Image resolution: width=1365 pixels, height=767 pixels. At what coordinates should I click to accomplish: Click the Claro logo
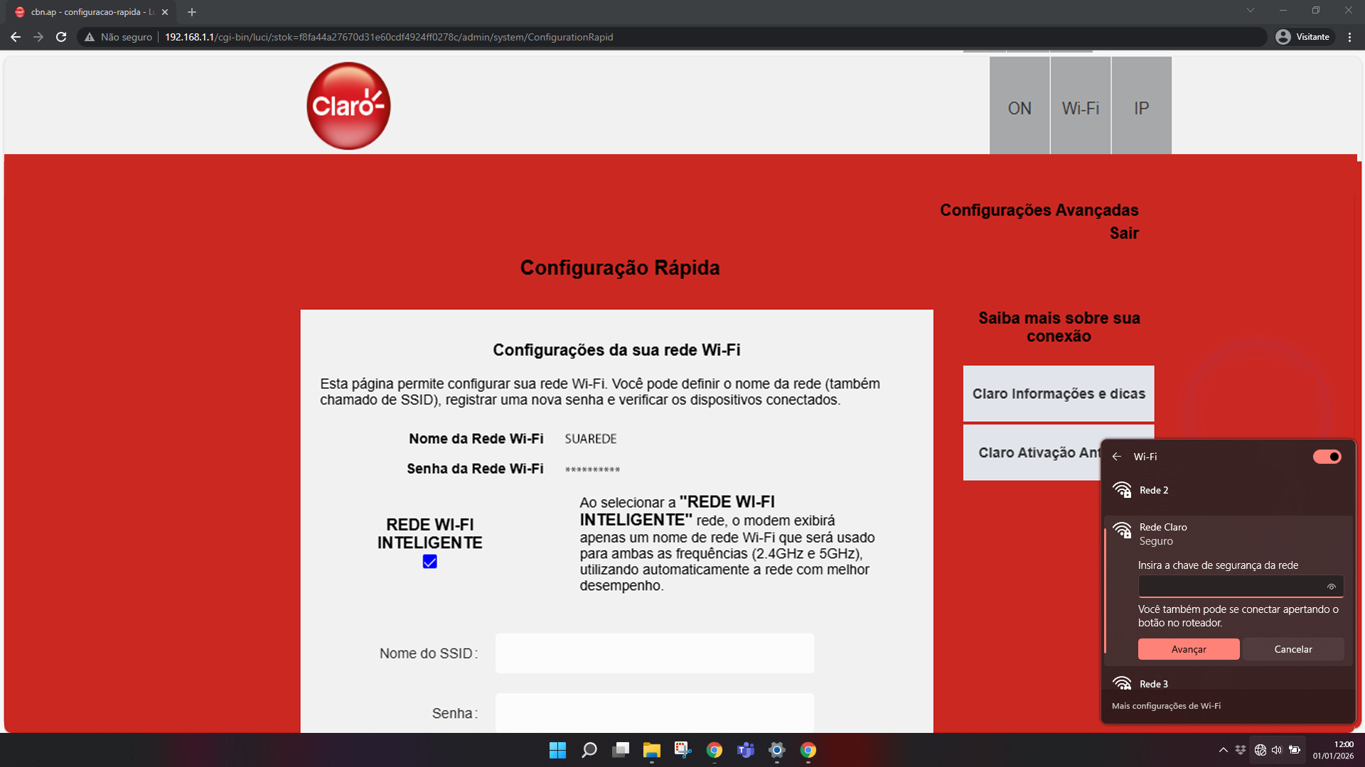[x=348, y=106]
